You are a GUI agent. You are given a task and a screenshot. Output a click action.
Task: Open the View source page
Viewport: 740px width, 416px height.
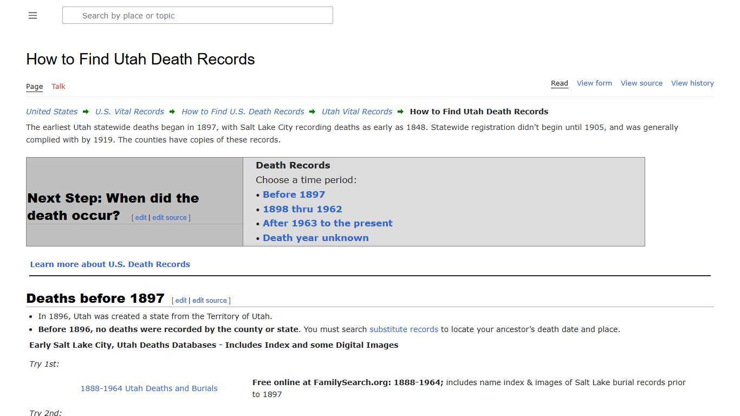click(641, 83)
